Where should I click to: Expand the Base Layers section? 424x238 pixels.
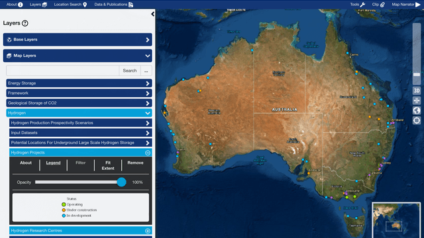click(78, 40)
